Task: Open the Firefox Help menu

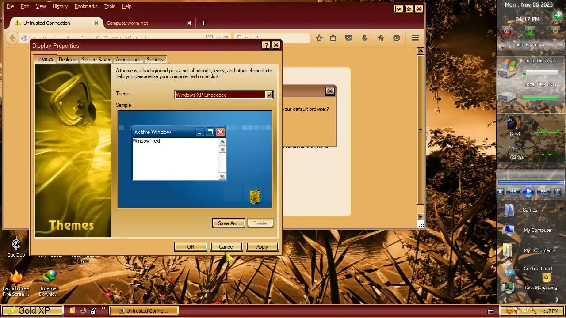Action: click(x=127, y=6)
